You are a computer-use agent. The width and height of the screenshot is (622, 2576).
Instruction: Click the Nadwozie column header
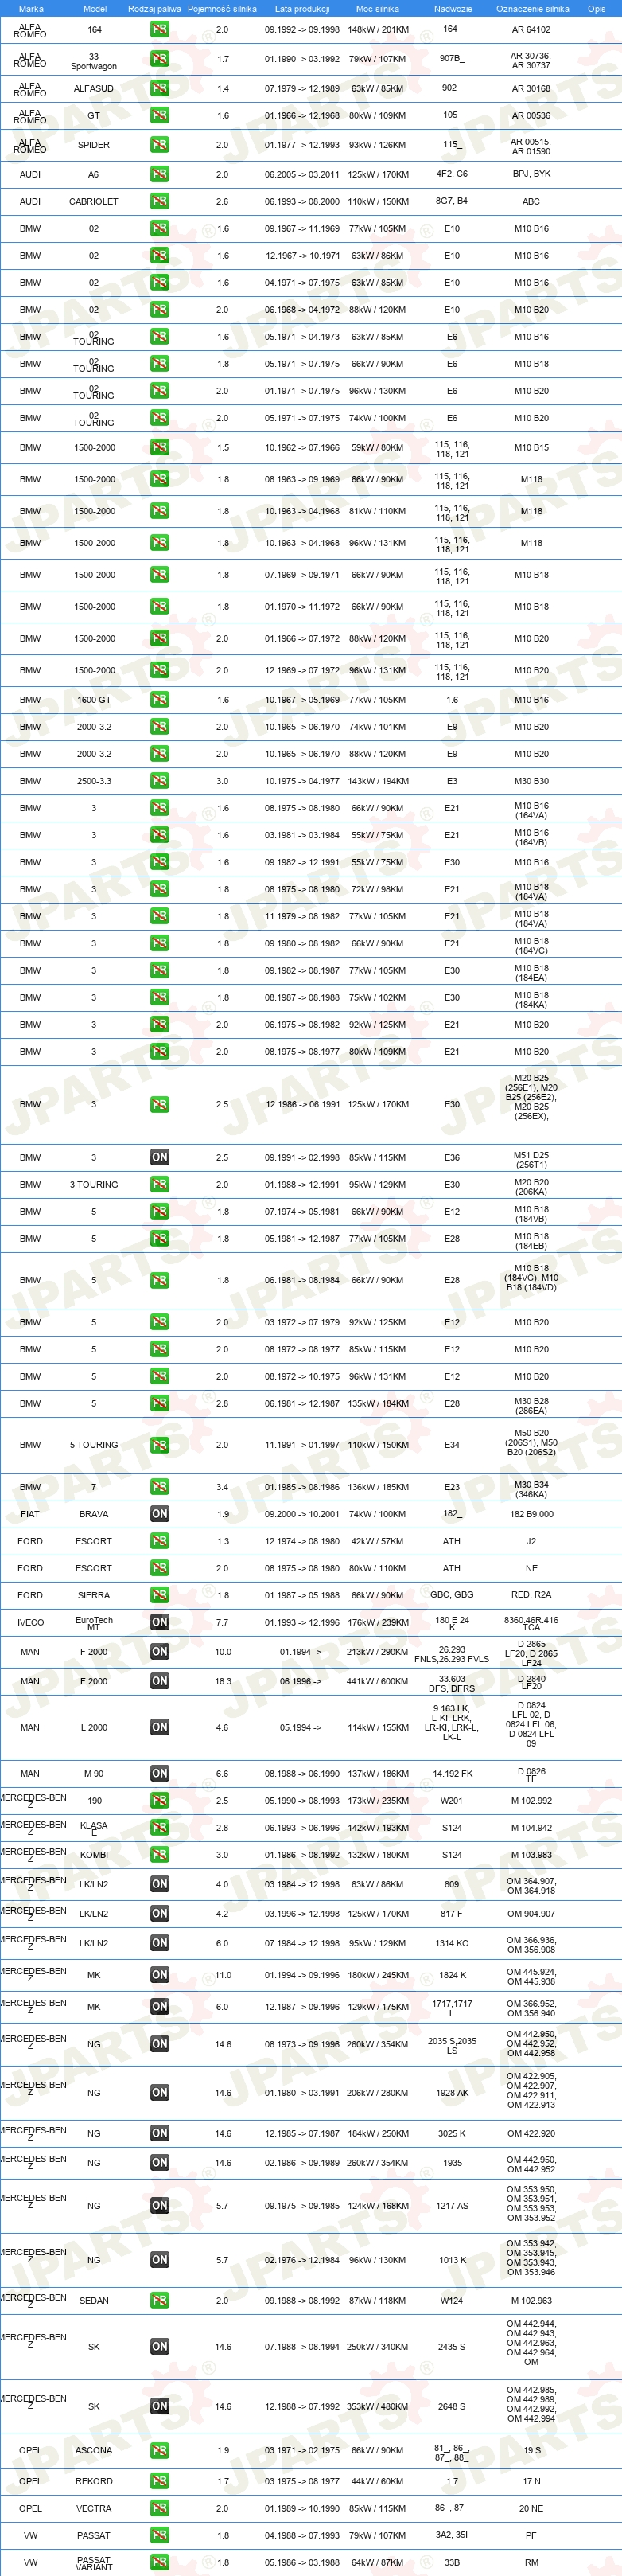[453, 8]
